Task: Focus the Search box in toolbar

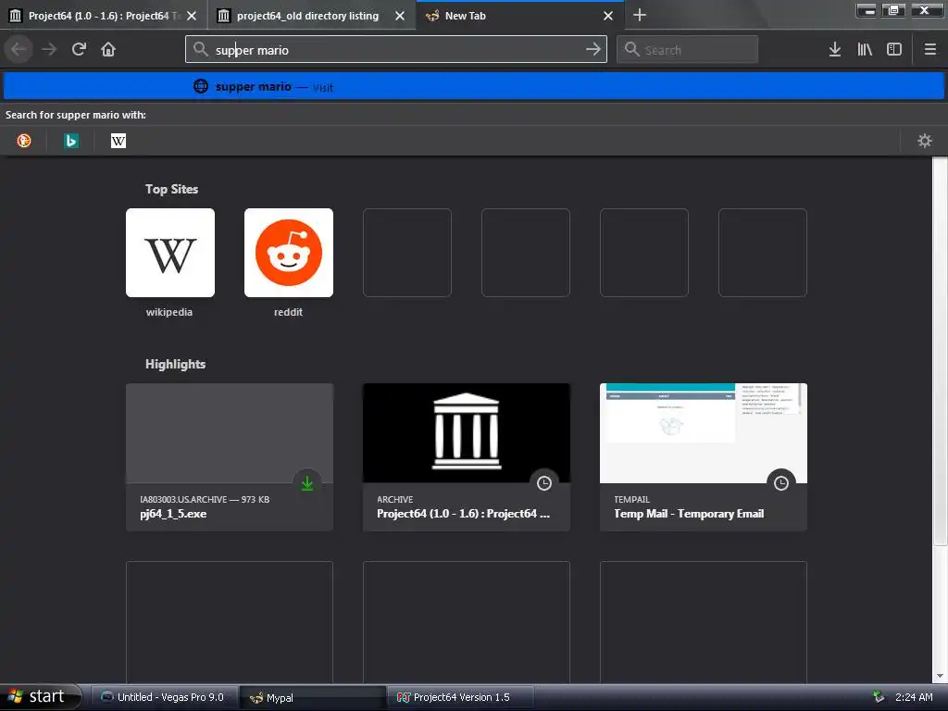Action: [688, 50]
